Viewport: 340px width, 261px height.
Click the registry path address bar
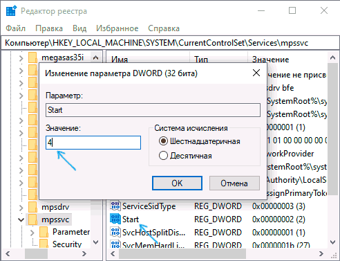tap(170, 43)
